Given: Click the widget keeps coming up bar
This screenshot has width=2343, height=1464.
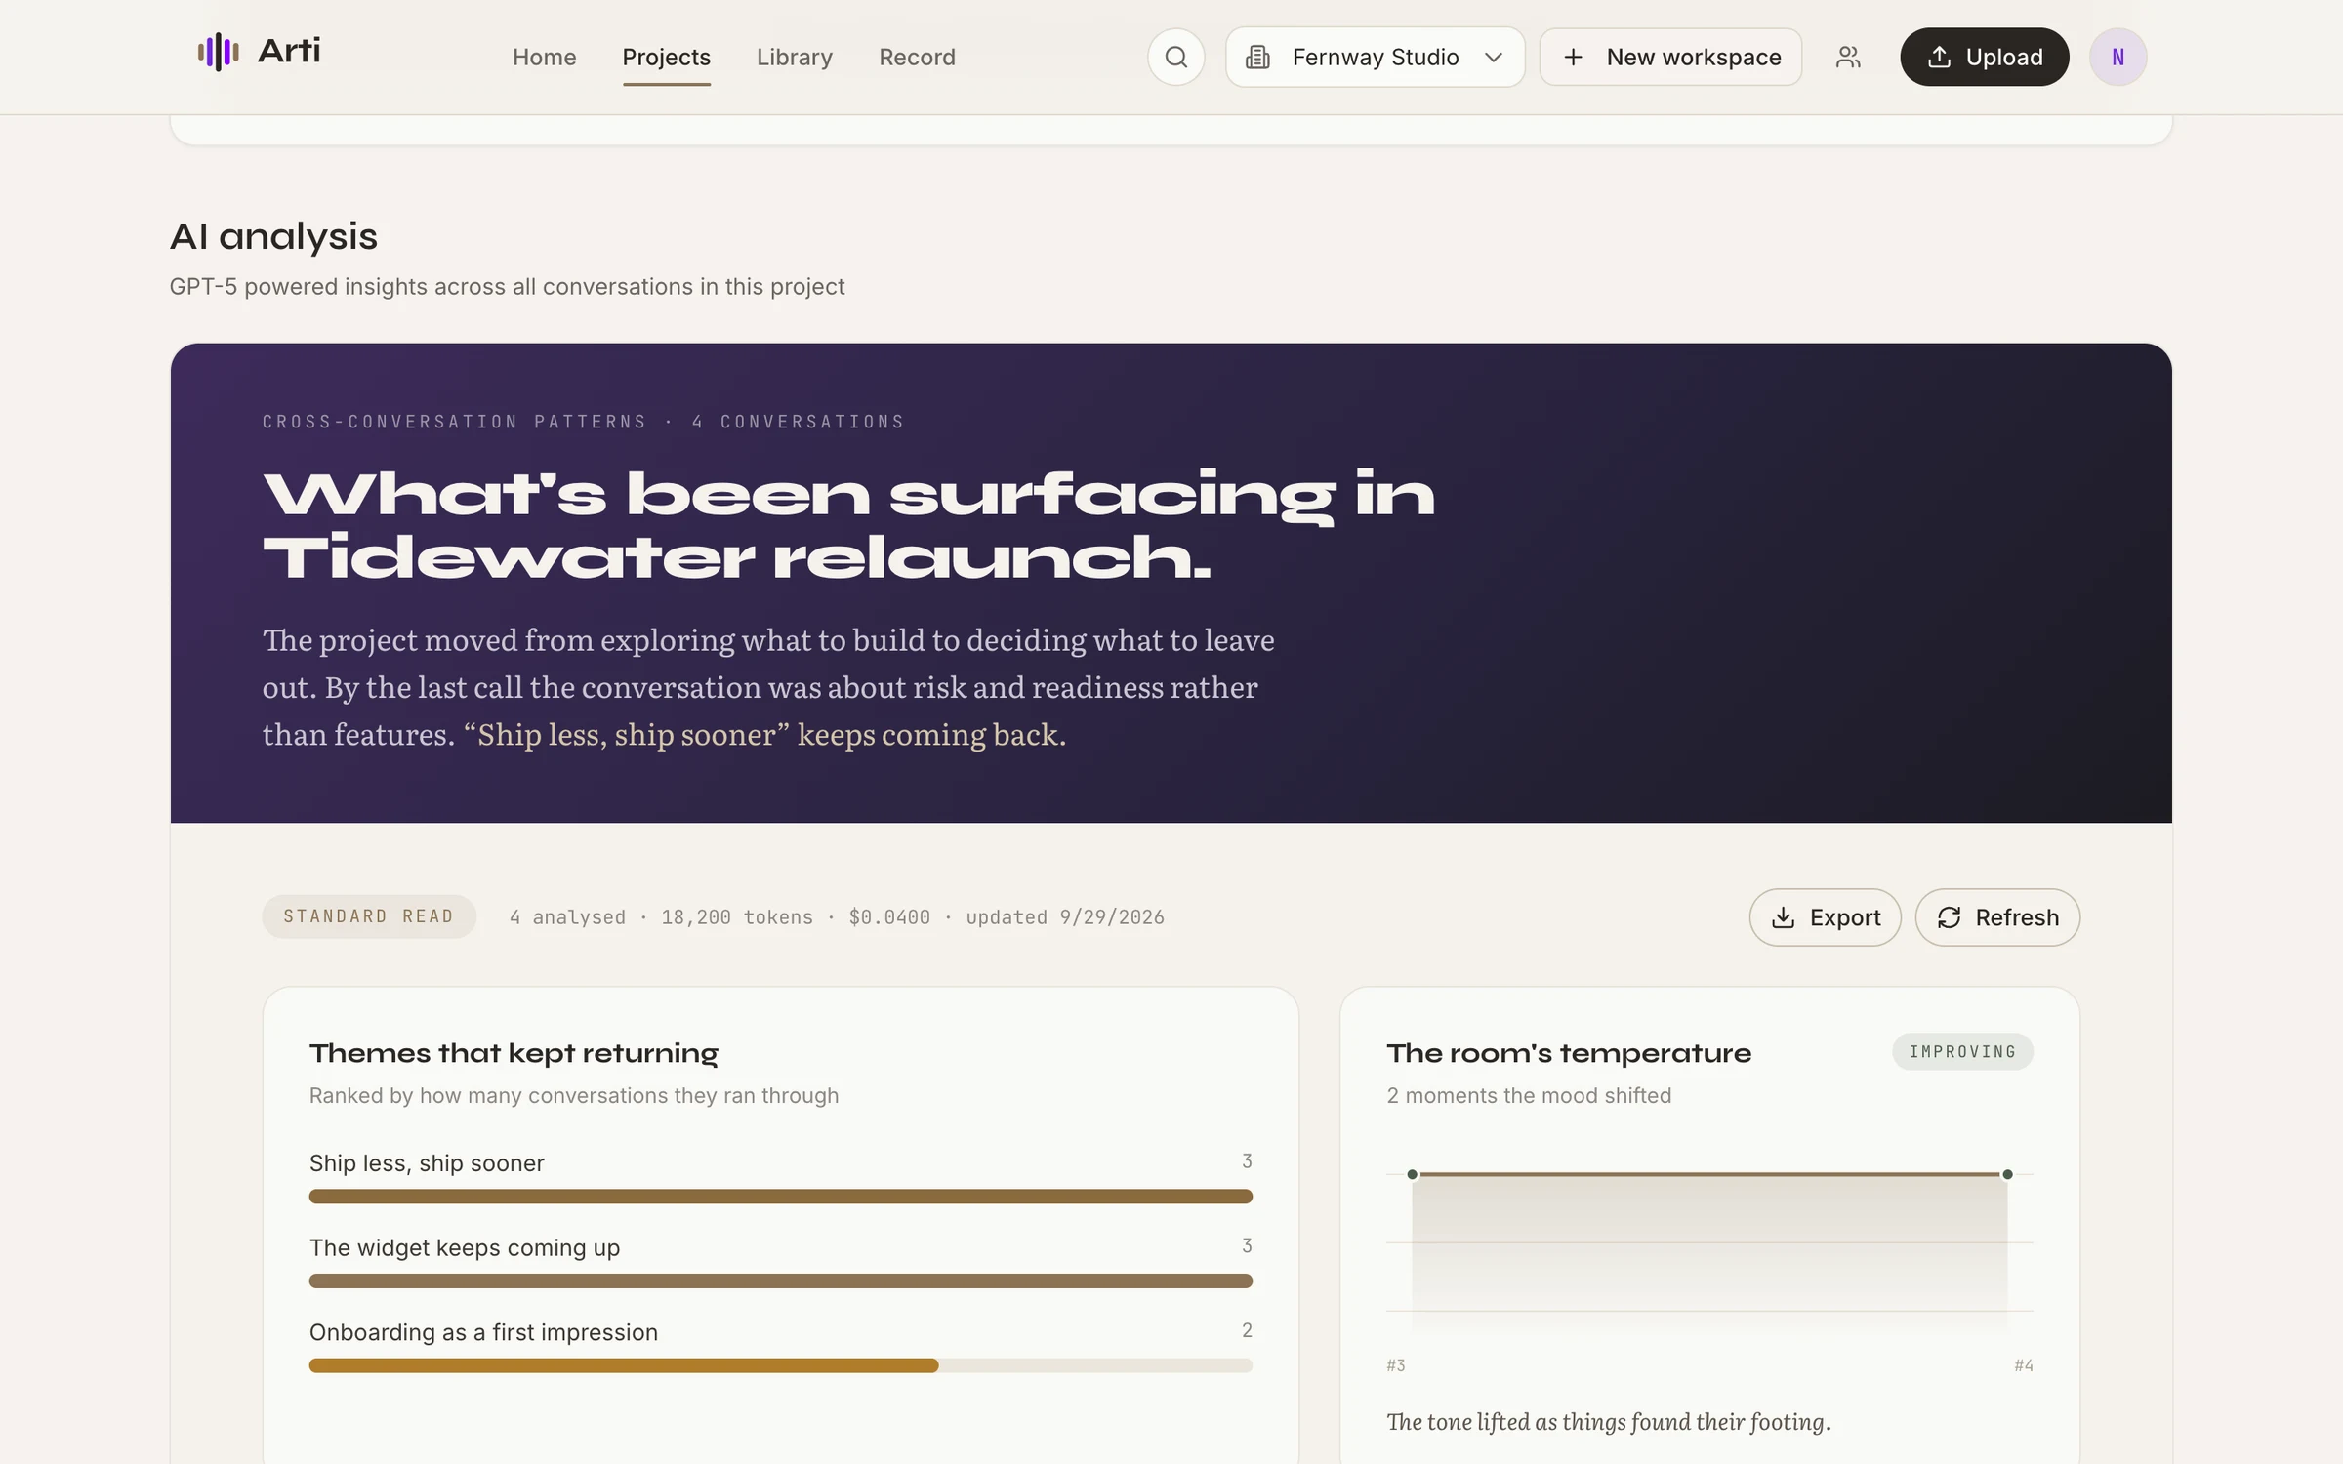Looking at the screenshot, I should pyautogui.click(x=780, y=1281).
